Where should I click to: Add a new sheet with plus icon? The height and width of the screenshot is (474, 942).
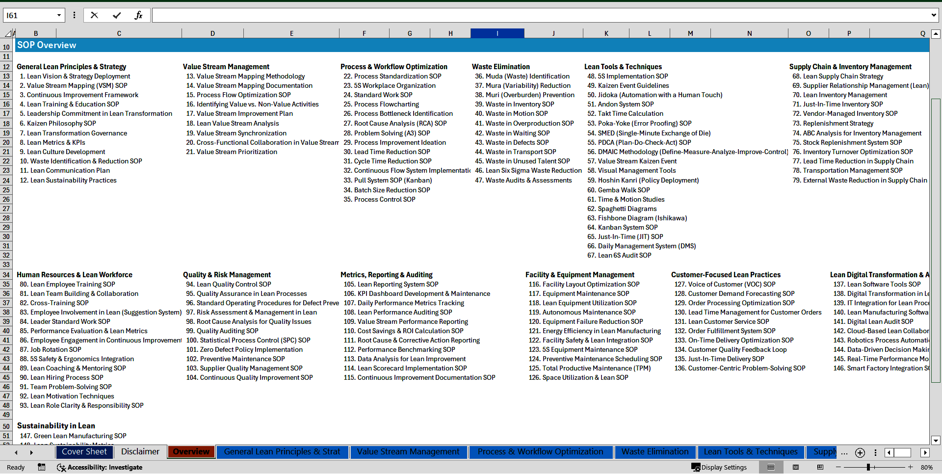click(x=860, y=452)
